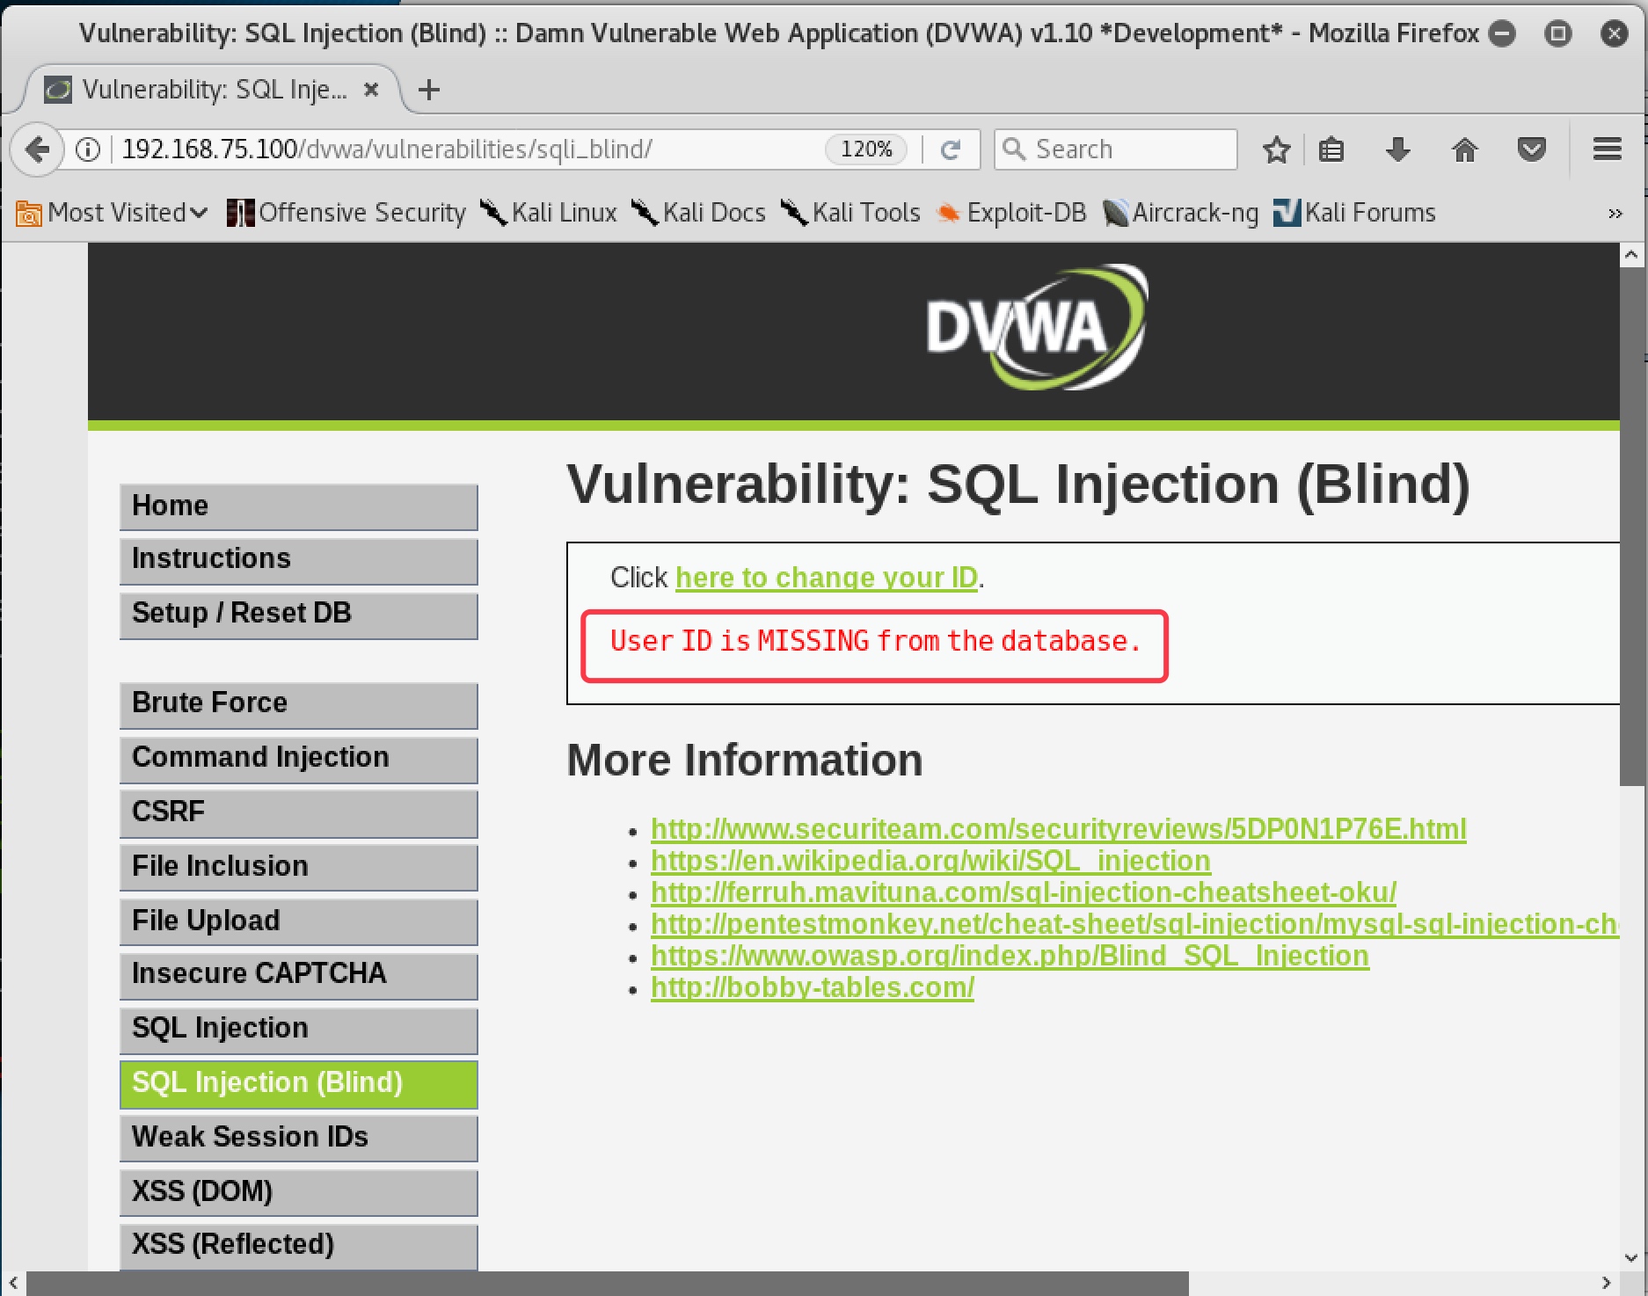
Task: Bookmark this page with the star icon
Action: click(x=1276, y=149)
